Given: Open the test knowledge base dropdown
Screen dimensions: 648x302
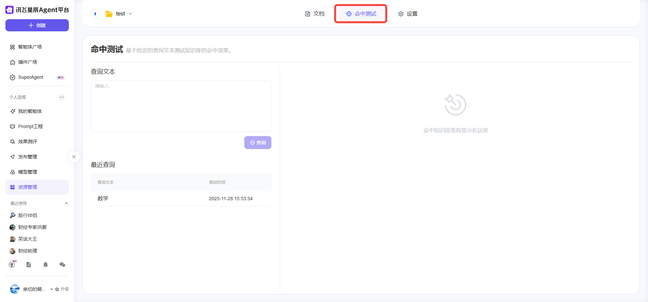Looking at the screenshot, I should tap(130, 14).
